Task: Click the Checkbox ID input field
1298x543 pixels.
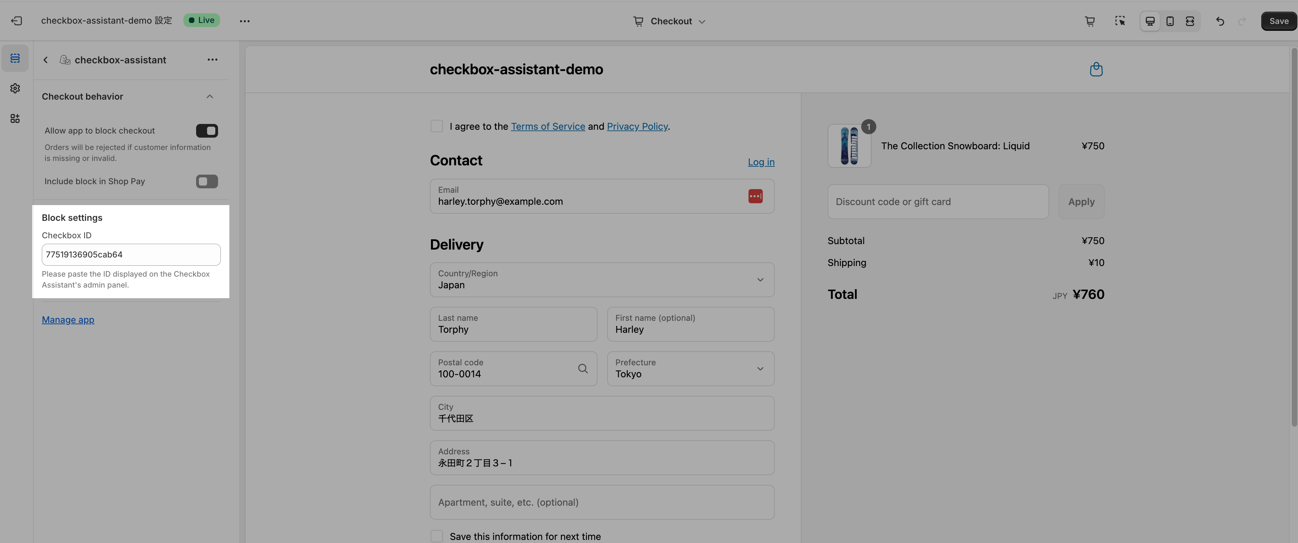Action: 131,255
